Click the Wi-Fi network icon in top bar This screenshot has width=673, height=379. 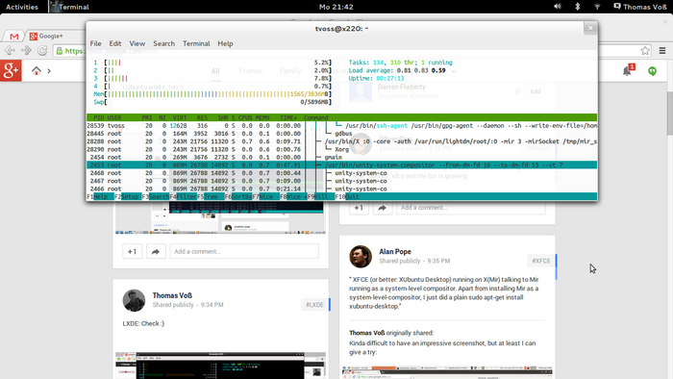point(597,7)
